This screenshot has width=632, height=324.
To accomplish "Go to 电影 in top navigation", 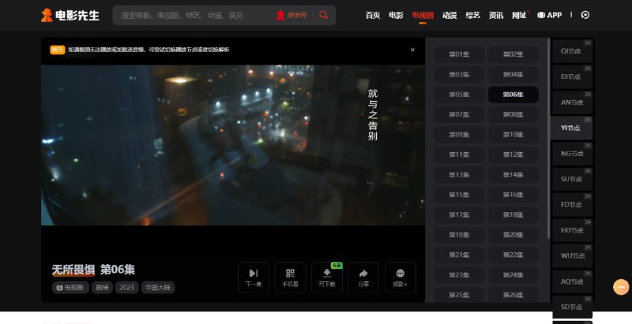I will [x=396, y=15].
